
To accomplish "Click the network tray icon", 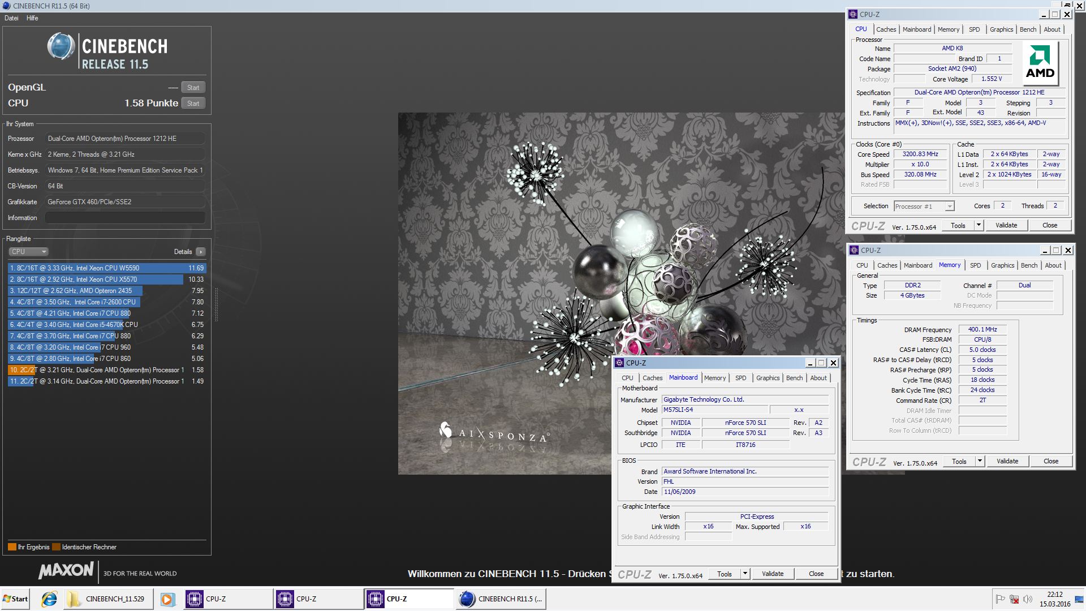I will pos(1014,599).
